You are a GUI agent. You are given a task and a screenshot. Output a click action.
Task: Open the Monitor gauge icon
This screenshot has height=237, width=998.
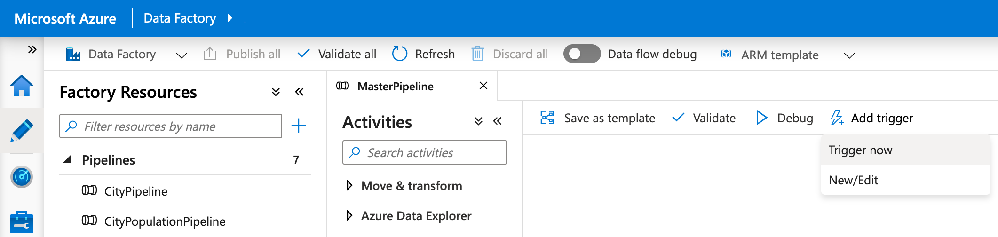(22, 177)
